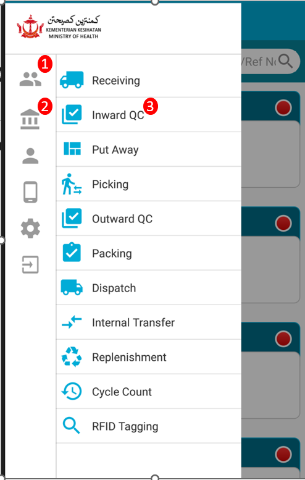Select Cycle Count
Image resolution: width=305 pixels, height=480 pixels.
149,392
